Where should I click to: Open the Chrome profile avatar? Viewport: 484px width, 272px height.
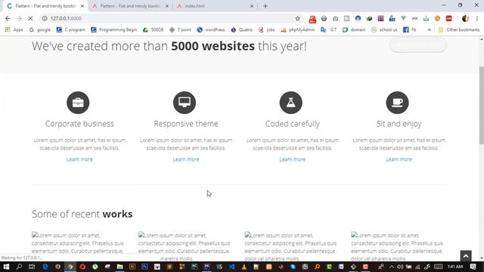coord(465,18)
